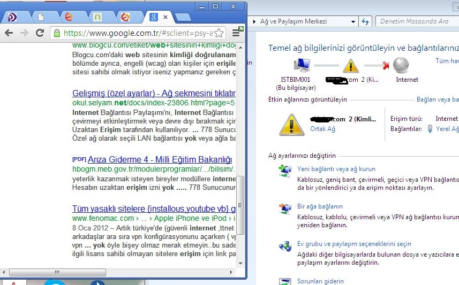Reload the Google page in Chrome
The image size is (459, 285).
tap(40, 33)
